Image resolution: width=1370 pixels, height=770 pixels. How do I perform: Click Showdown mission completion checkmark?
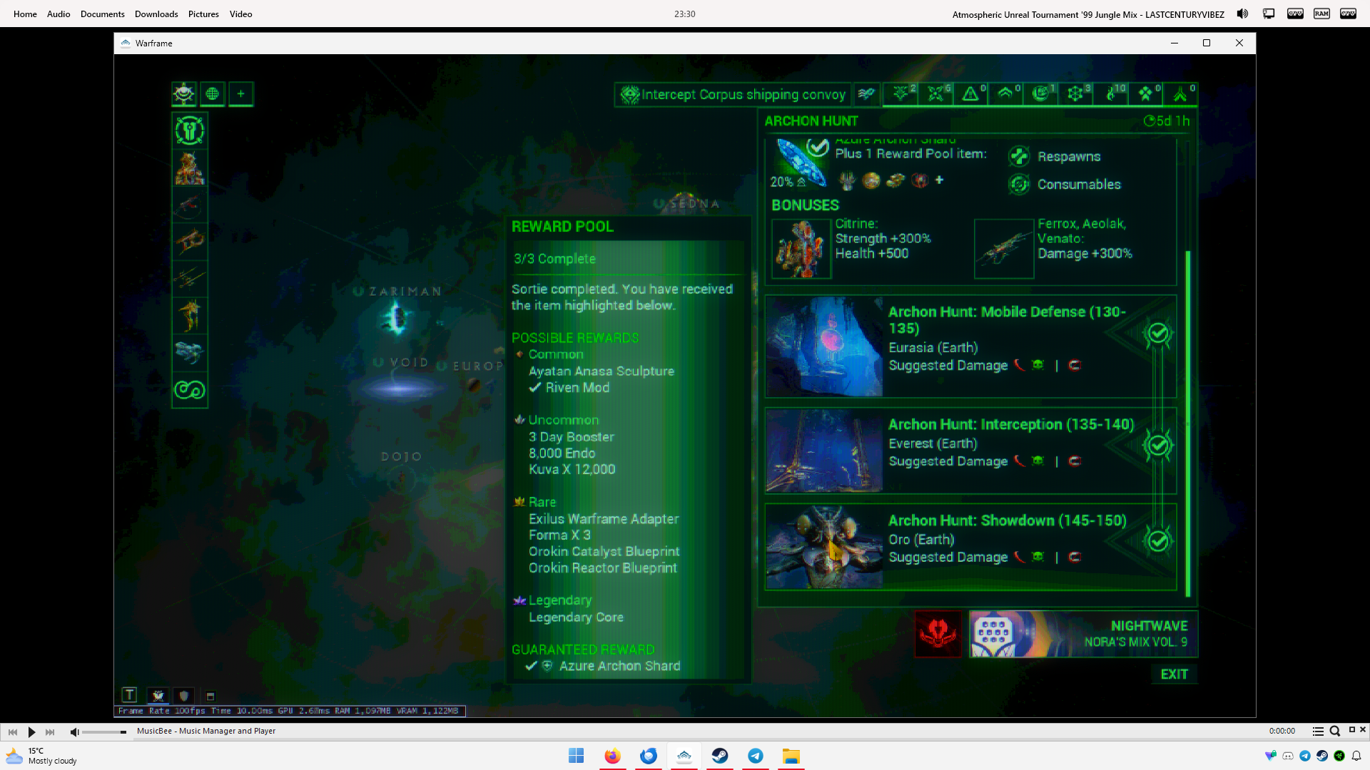click(x=1157, y=540)
